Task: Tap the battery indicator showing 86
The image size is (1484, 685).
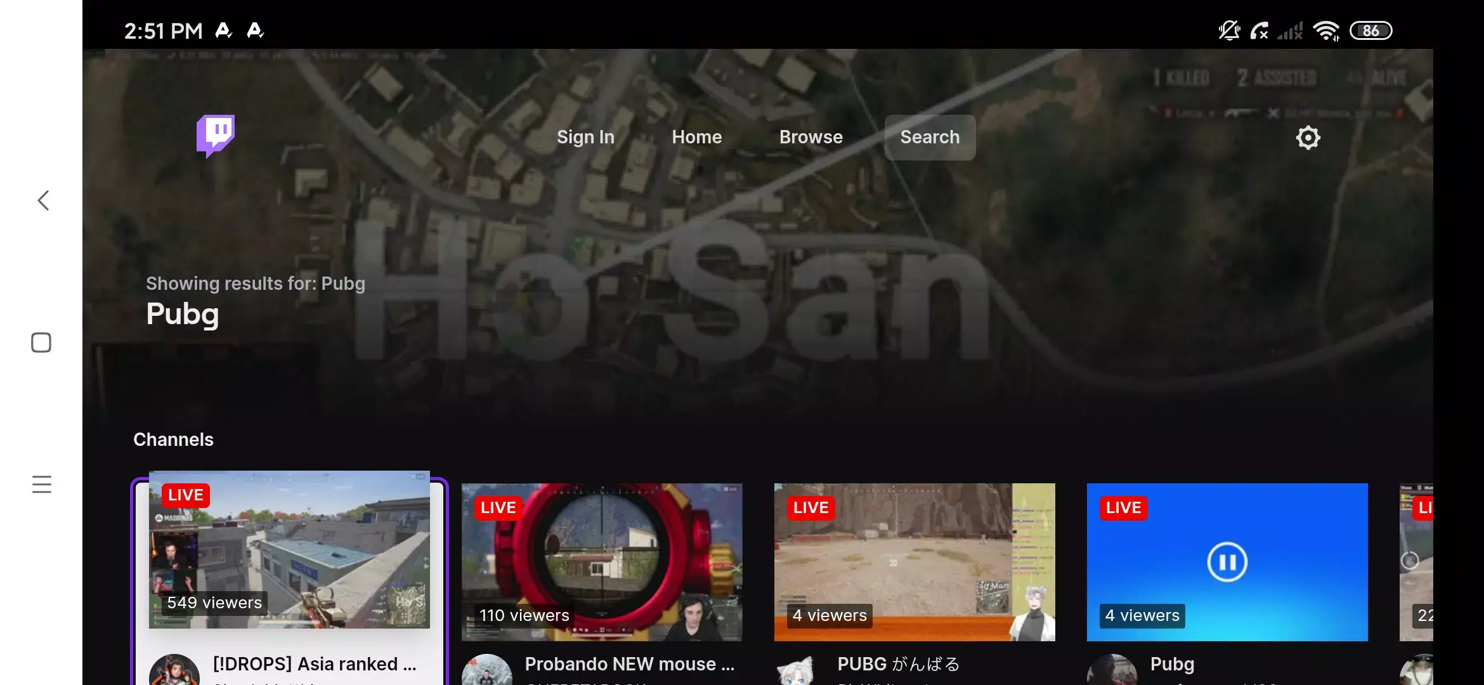Action: click(x=1371, y=30)
